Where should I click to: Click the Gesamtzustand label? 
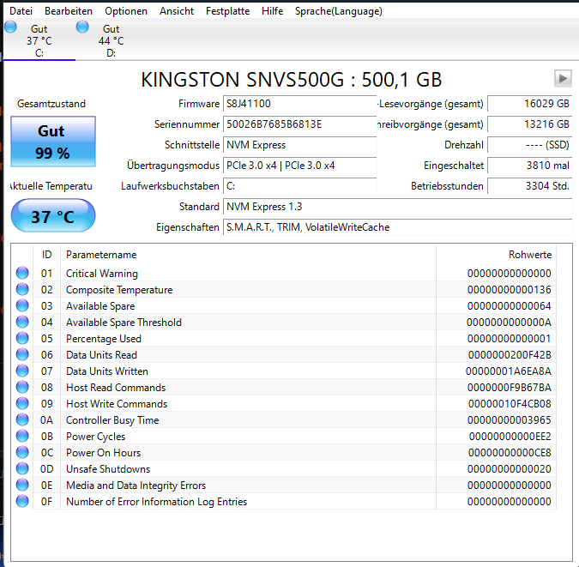pyautogui.click(x=51, y=104)
